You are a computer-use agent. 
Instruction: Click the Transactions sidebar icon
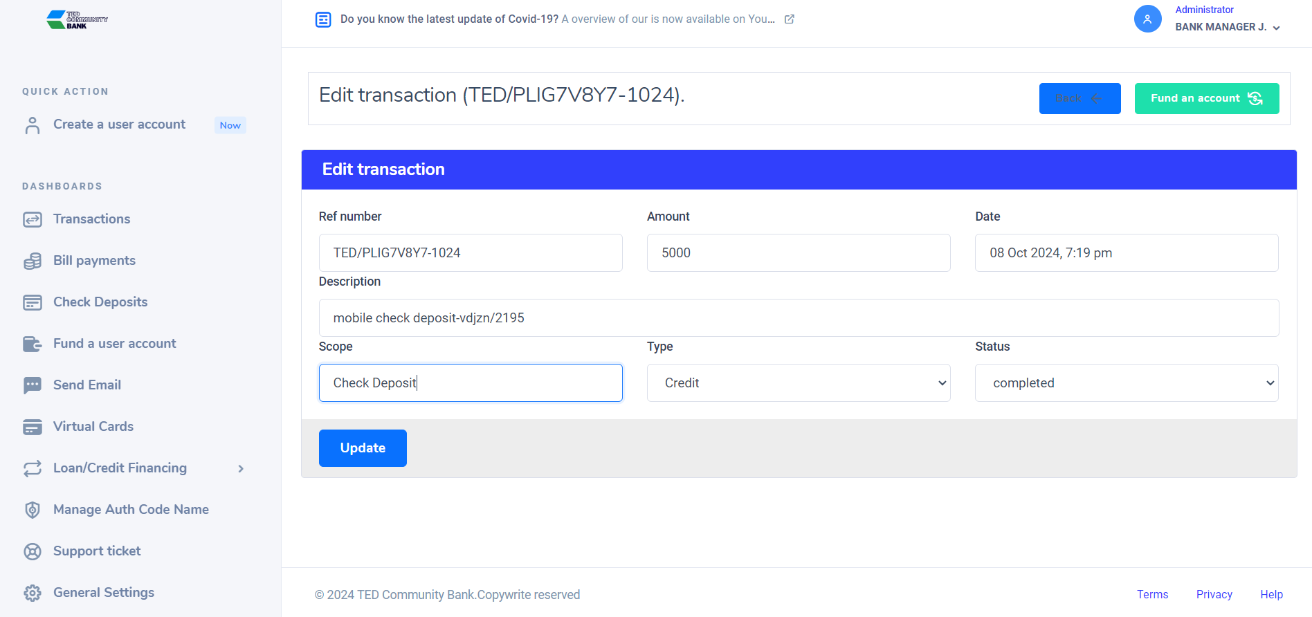click(33, 219)
